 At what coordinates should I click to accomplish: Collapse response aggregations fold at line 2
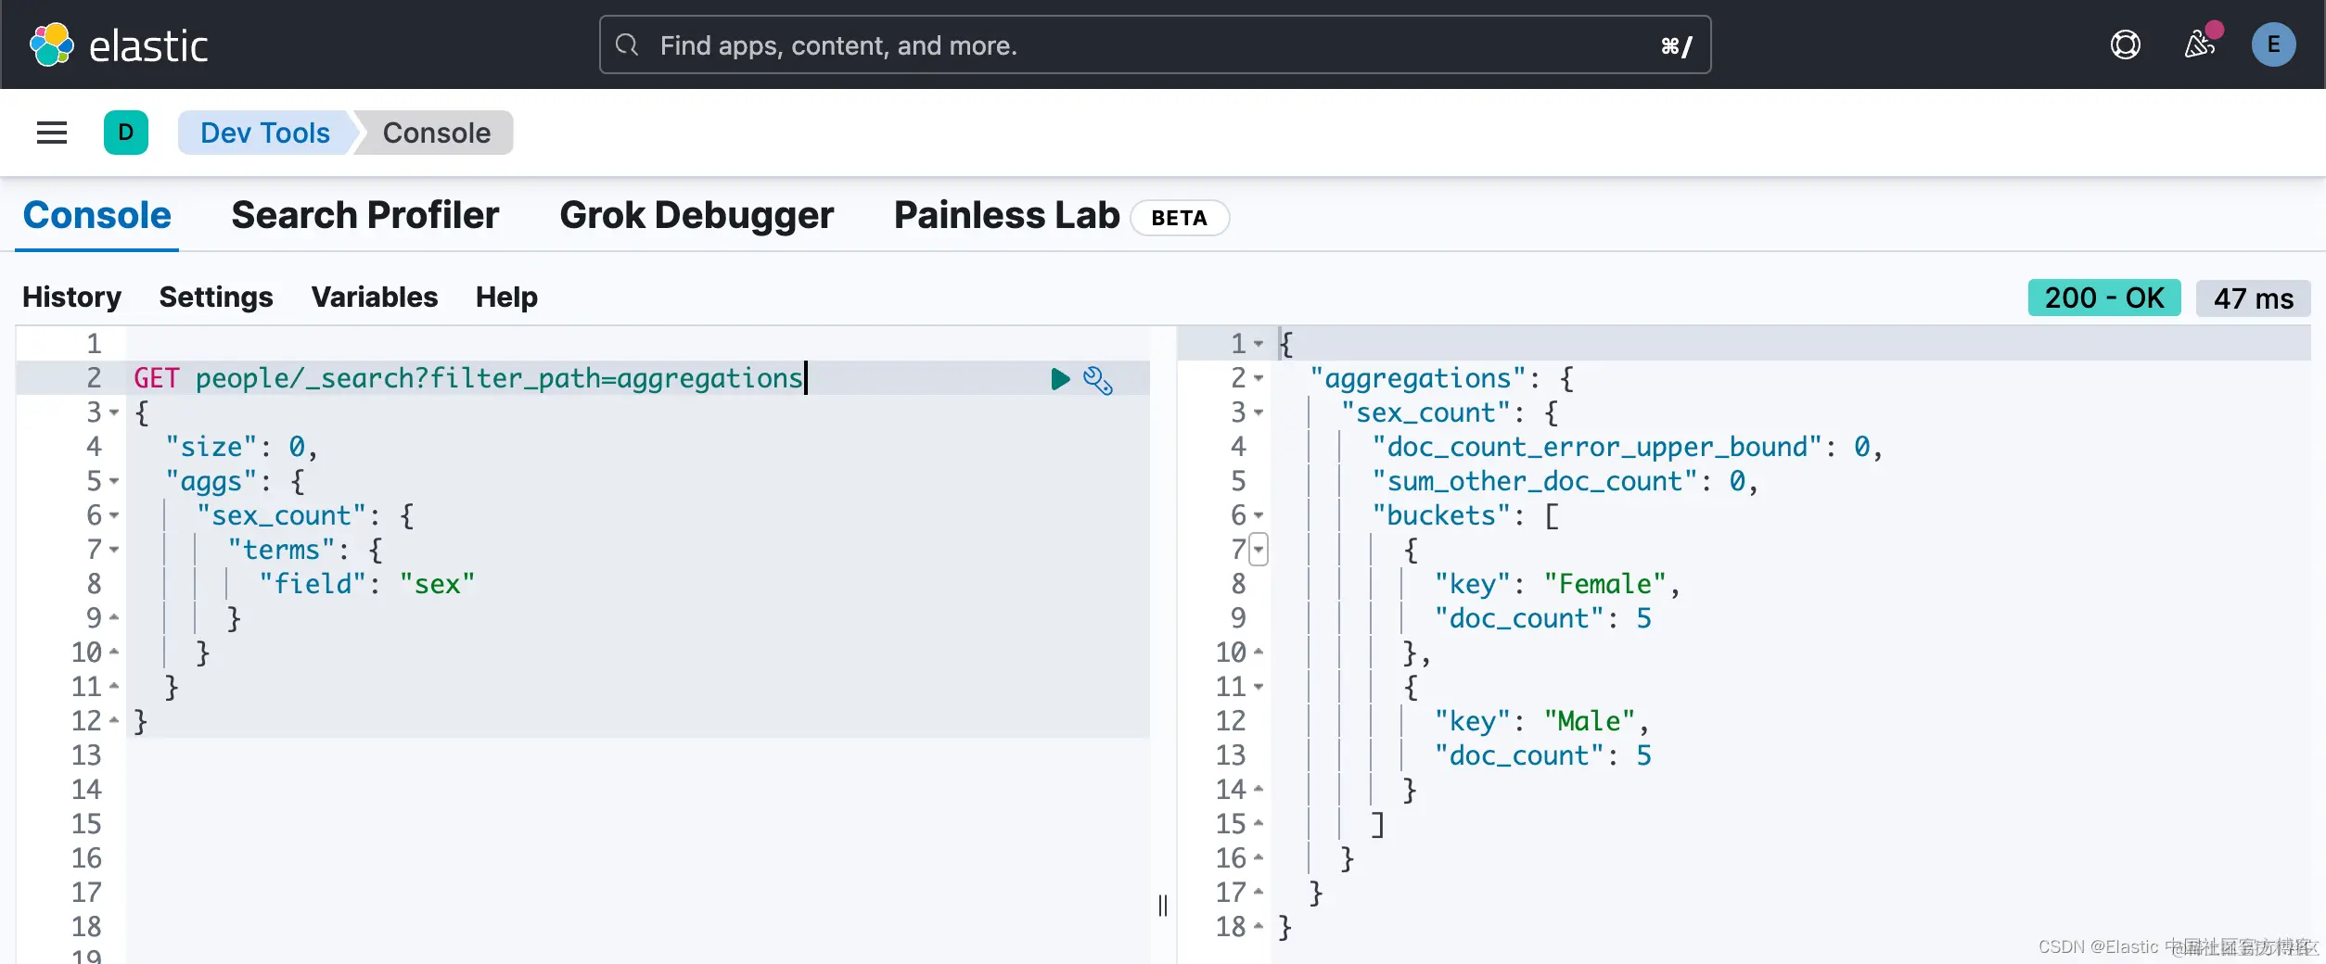1259,378
